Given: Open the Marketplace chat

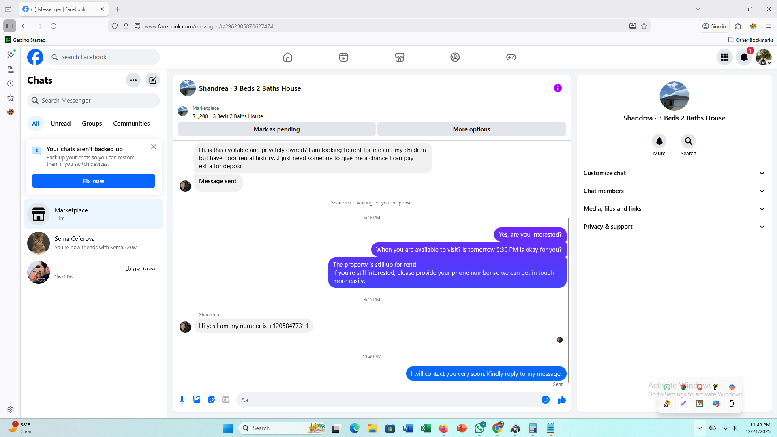Looking at the screenshot, I should 94,214.
